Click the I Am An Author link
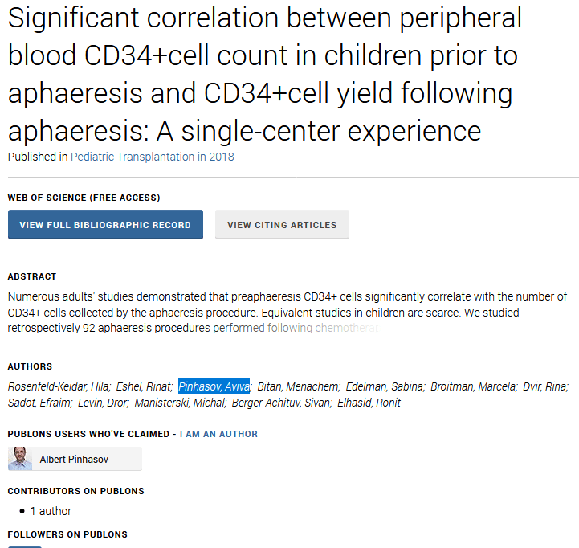The height and width of the screenshot is (548, 579). (x=218, y=434)
